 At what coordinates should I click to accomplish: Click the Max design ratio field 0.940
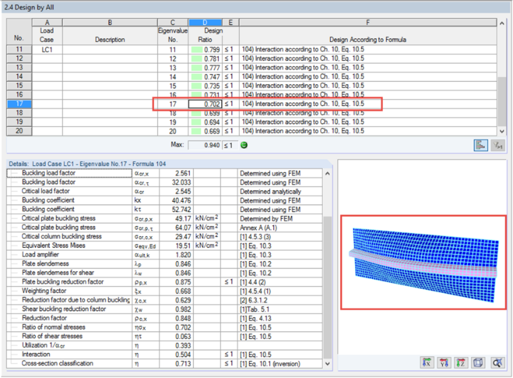click(x=205, y=145)
